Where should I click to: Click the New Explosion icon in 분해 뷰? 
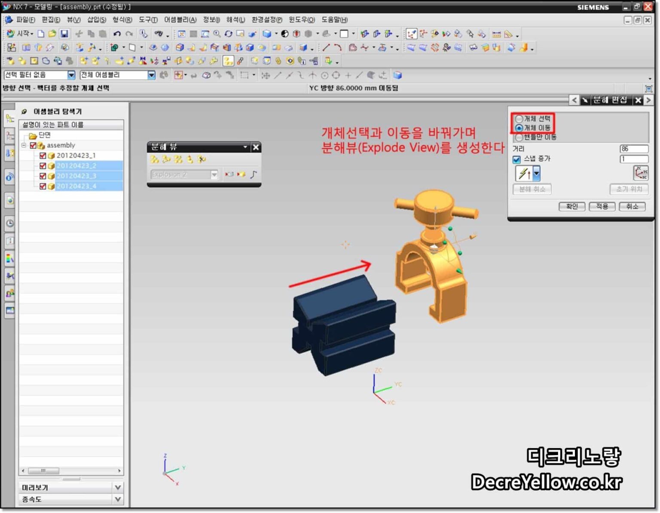click(154, 160)
